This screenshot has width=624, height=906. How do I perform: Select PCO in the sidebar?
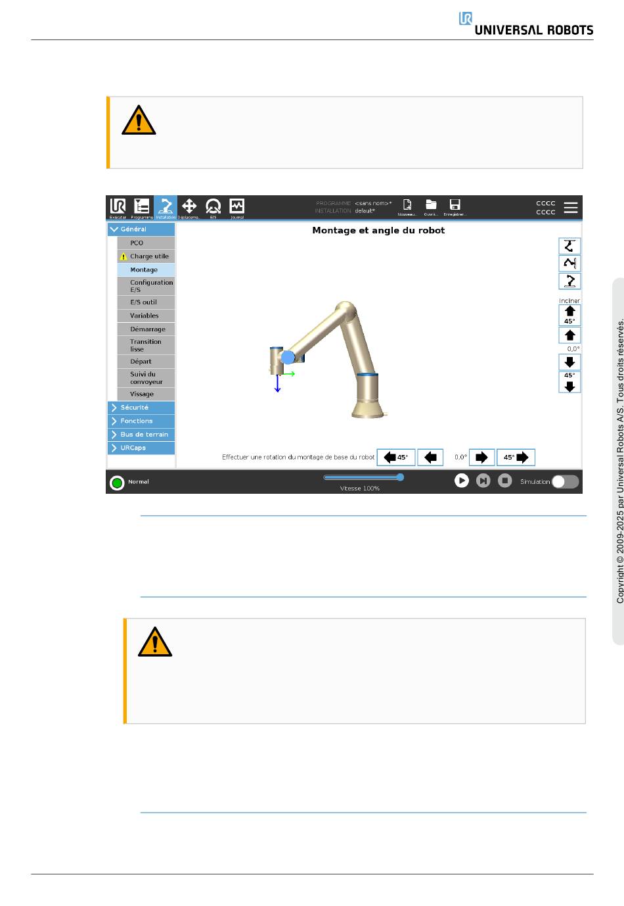click(x=146, y=243)
